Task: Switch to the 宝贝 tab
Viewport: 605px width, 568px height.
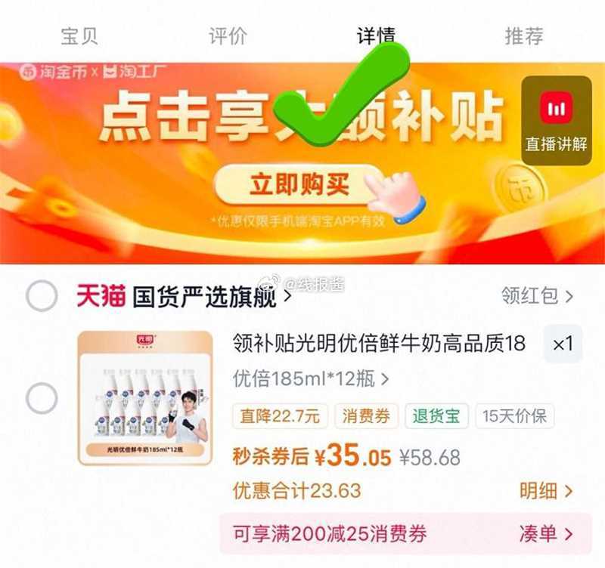Action: pos(79,36)
